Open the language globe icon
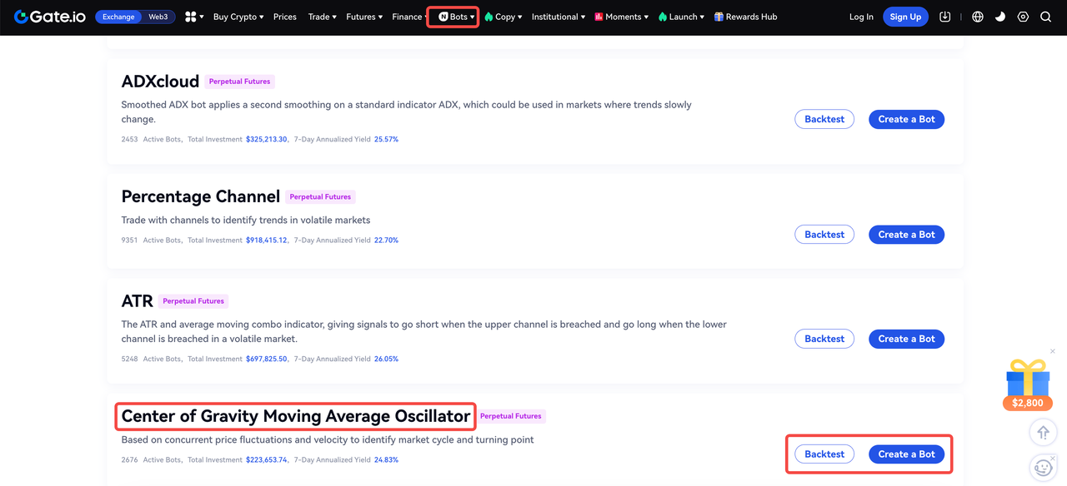Screen dimensions: 1067x486 (x=978, y=17)
